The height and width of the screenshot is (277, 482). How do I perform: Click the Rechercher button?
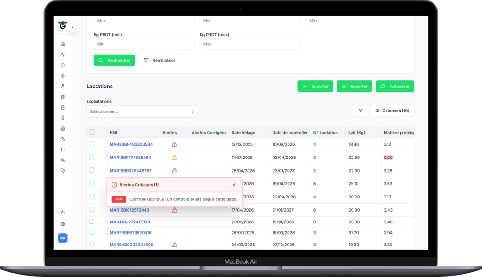pyautogui.click(x=114, y=60)
